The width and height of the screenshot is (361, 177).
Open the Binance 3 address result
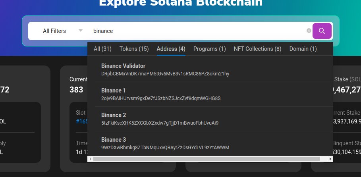(x=114, y=140)
